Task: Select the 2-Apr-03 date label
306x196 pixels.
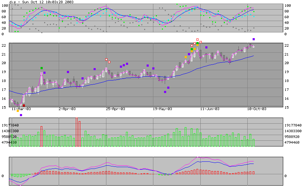Action: 67,109
